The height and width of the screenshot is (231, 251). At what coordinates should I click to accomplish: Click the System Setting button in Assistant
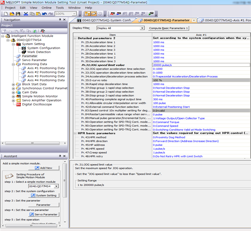pyautogui.click(x=44, y=195)
